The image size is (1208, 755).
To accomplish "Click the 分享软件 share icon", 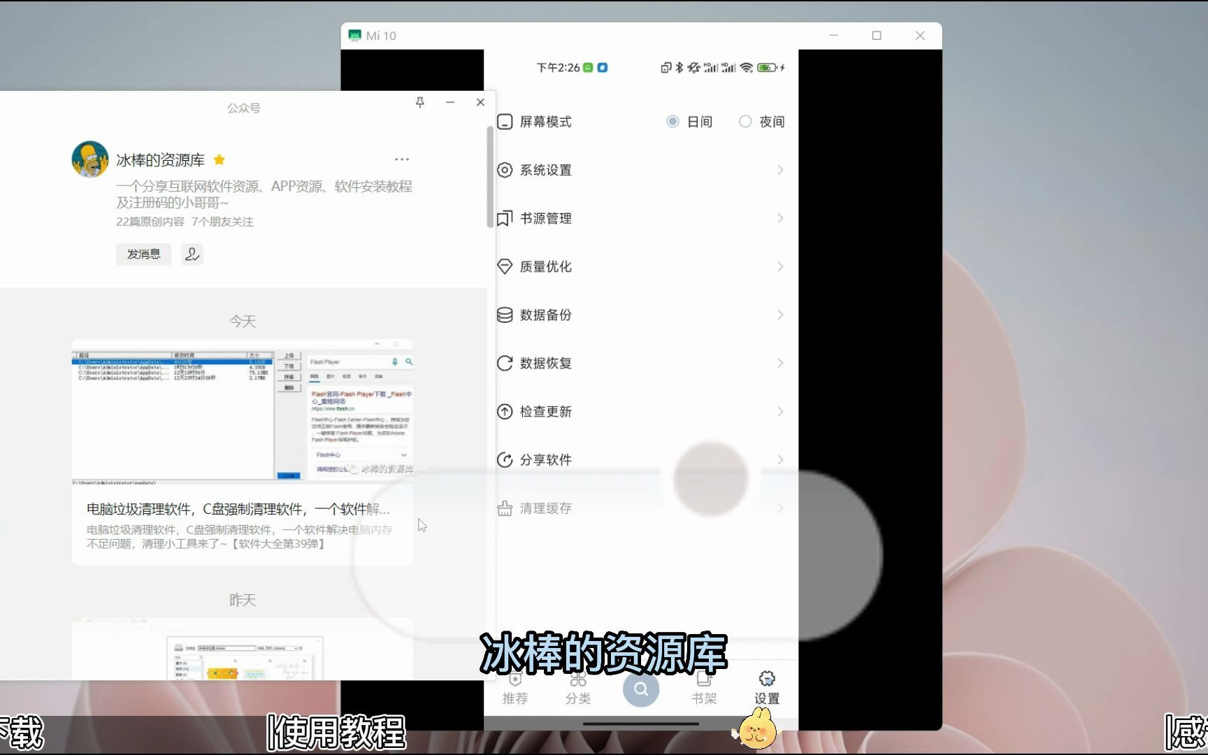I will click(x=505, y=459).
